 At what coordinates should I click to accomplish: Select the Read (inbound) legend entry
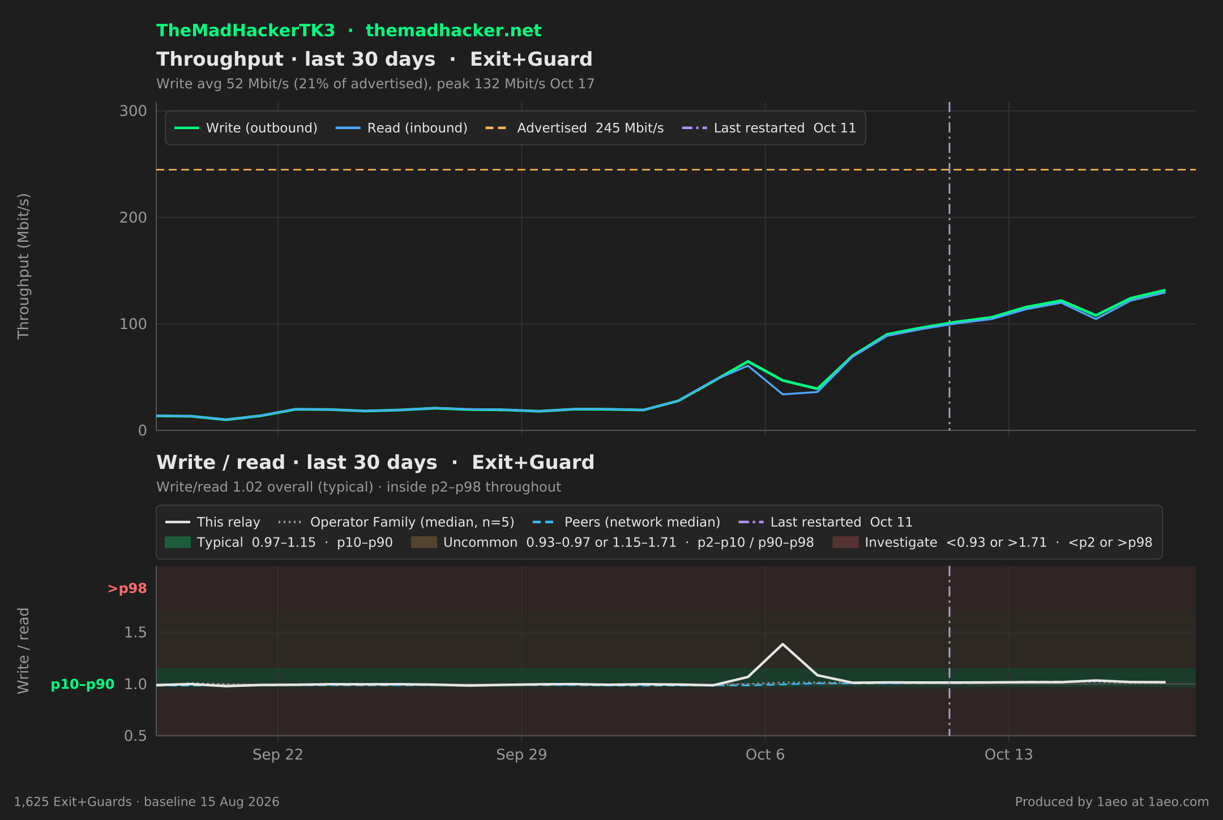coord(402,128)
